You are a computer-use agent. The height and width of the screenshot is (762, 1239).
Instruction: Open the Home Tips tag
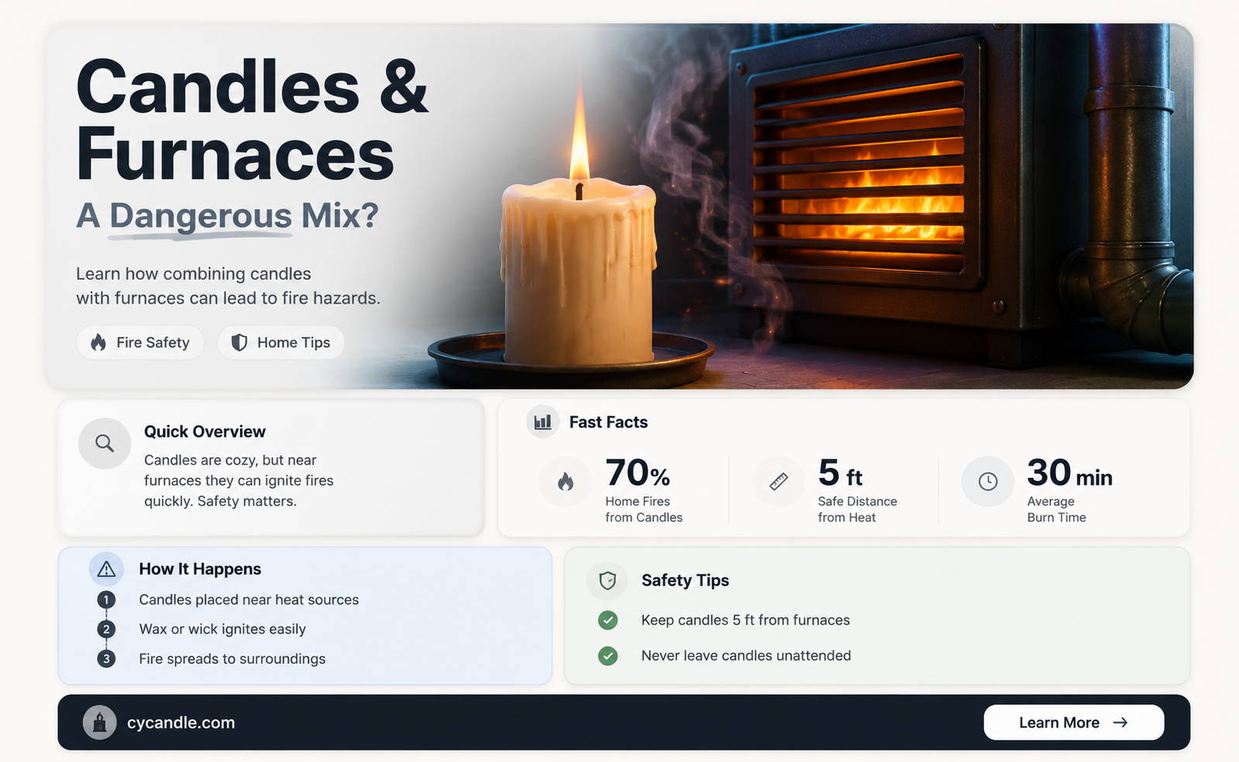280,342
